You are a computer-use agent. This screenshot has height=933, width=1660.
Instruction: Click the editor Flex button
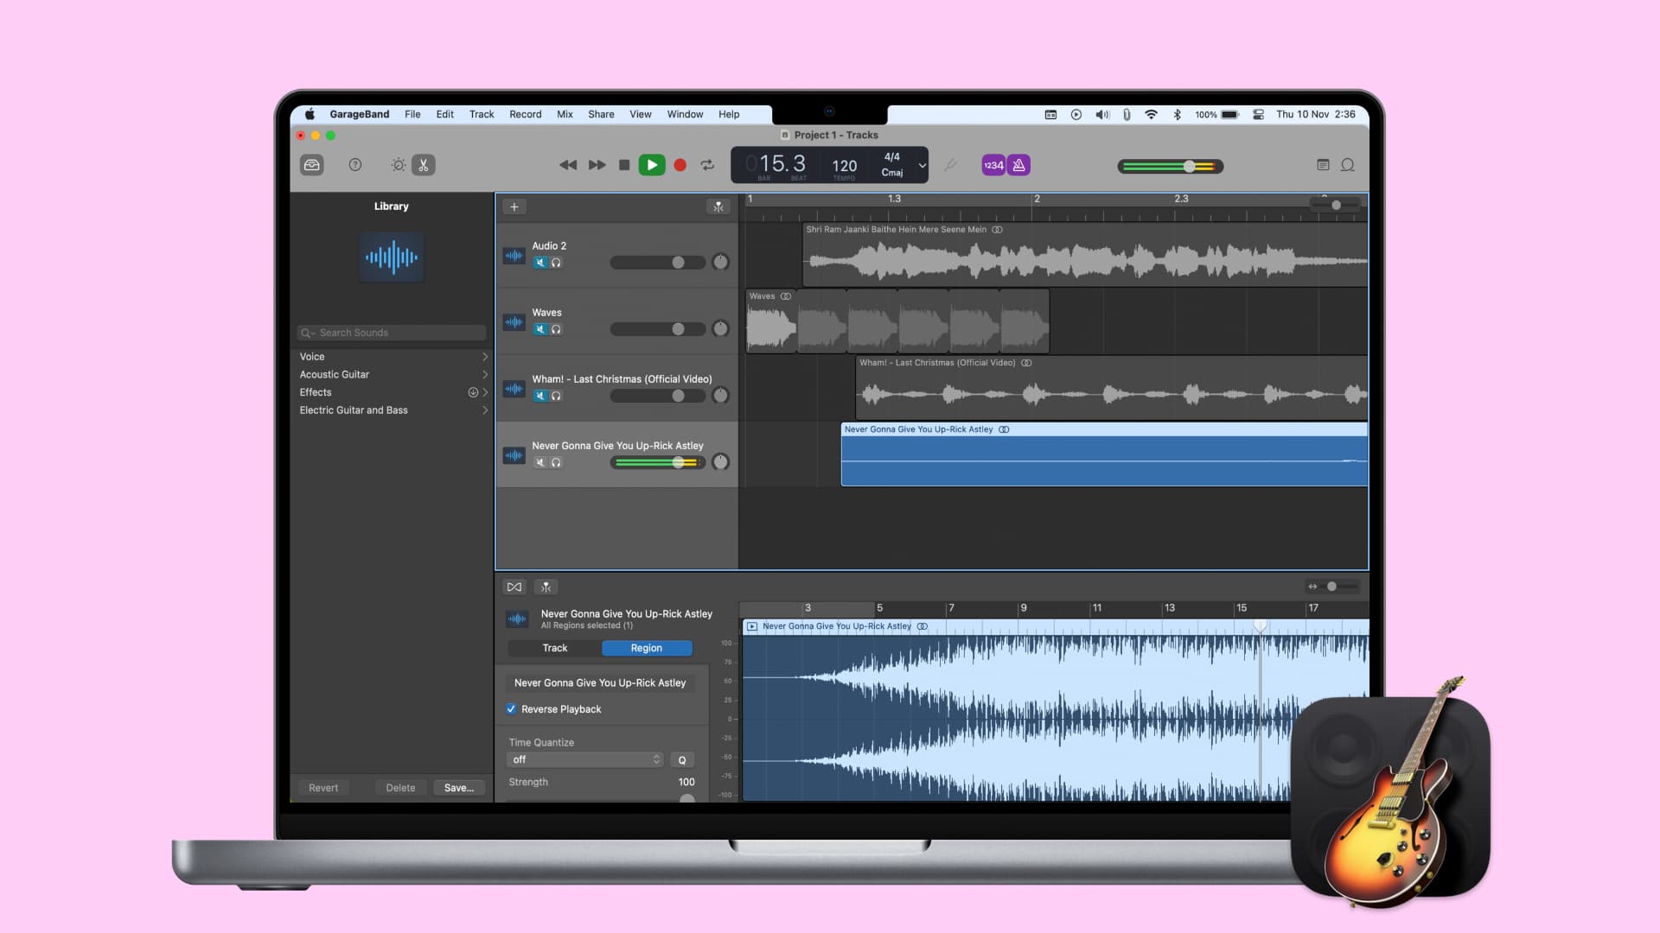point(514,587)
